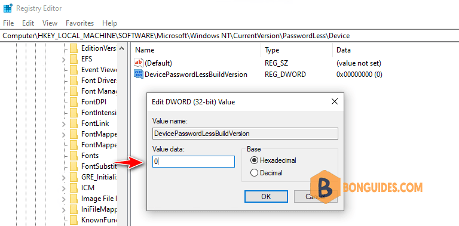The image size is (459, 226).
Task: Select the DevicePasswordLessBuildVersion DWORD icon
Action: [x=139, y=74]
